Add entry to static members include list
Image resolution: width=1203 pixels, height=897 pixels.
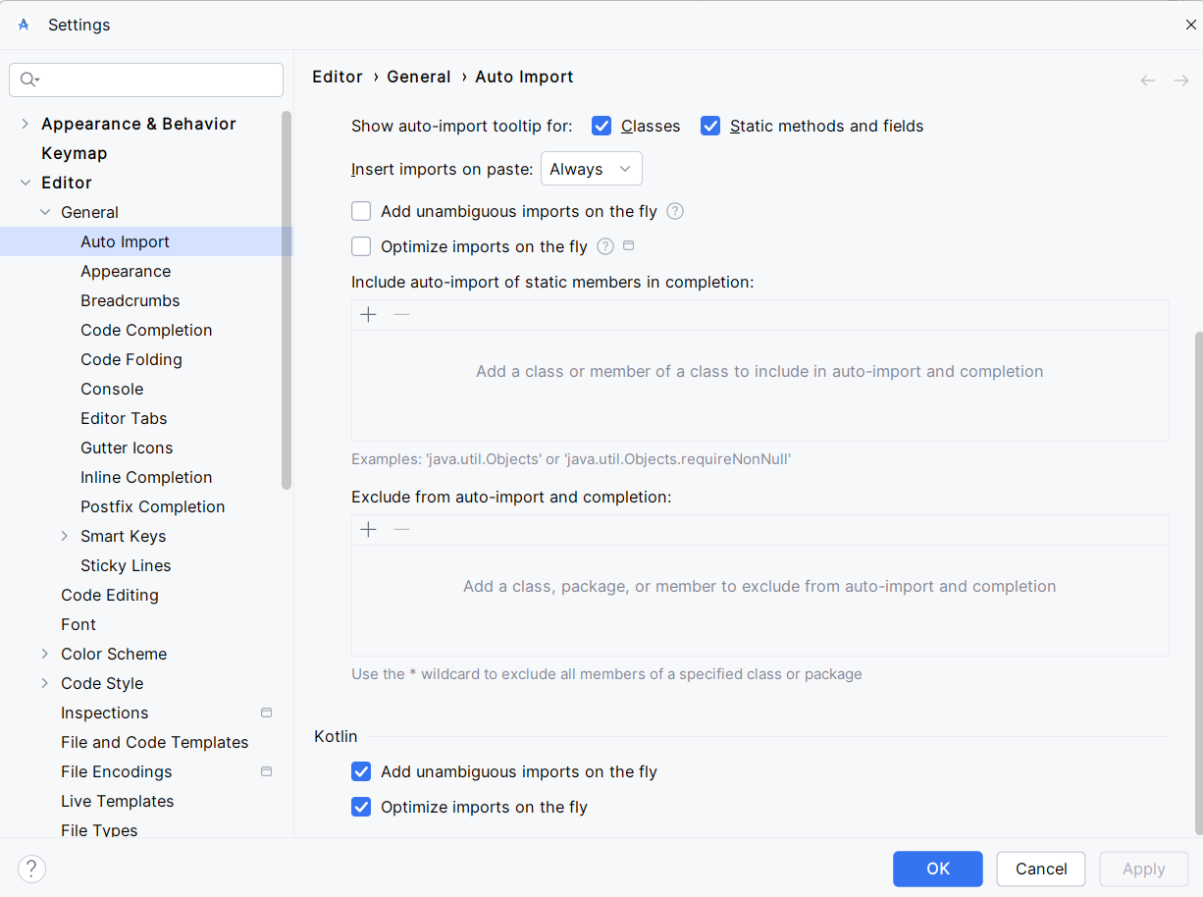coord(369,315)
